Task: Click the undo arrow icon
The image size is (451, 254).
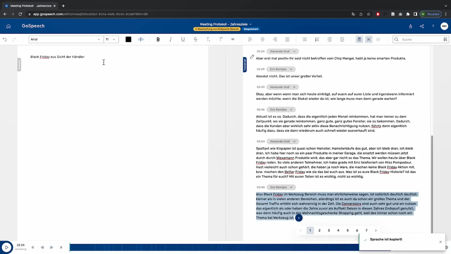Action: click(5, 40)
